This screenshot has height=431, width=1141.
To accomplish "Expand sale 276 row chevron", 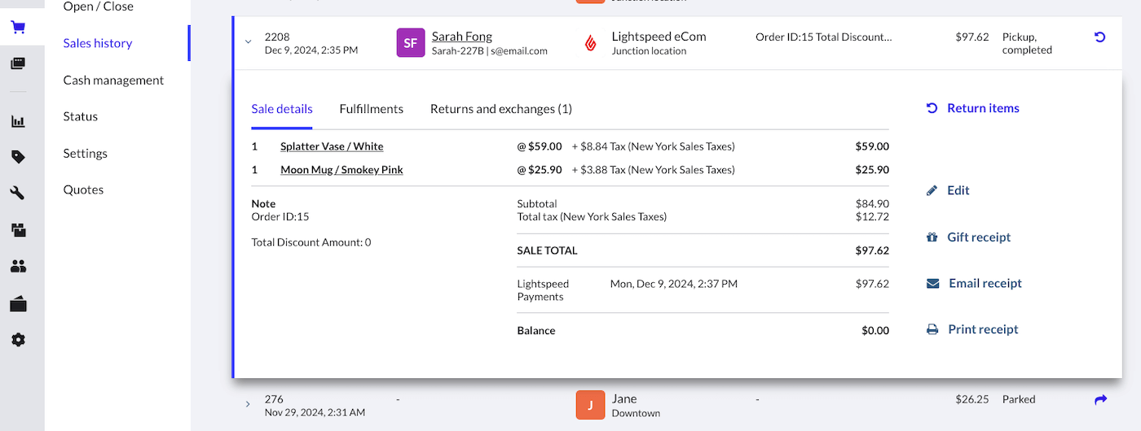I will point(248,404).
